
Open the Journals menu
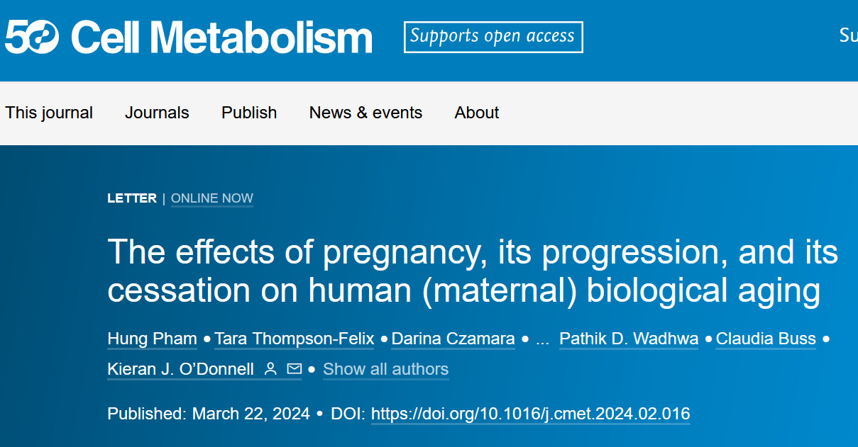point(157,113)
